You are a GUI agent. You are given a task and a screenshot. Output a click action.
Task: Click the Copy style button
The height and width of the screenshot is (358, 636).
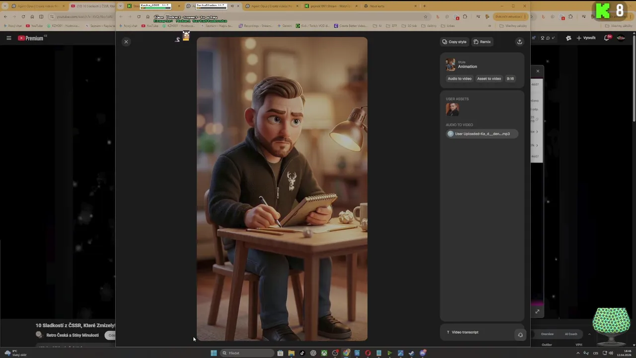coord(454,42)
